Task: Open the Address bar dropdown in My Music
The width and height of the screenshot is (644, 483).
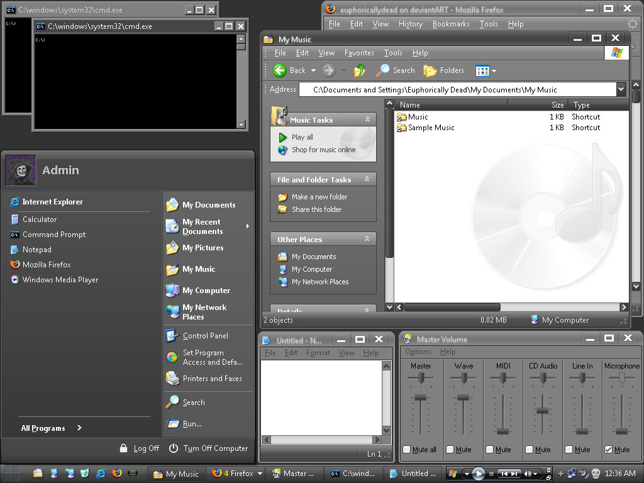Action: click(x=621, y=89)
